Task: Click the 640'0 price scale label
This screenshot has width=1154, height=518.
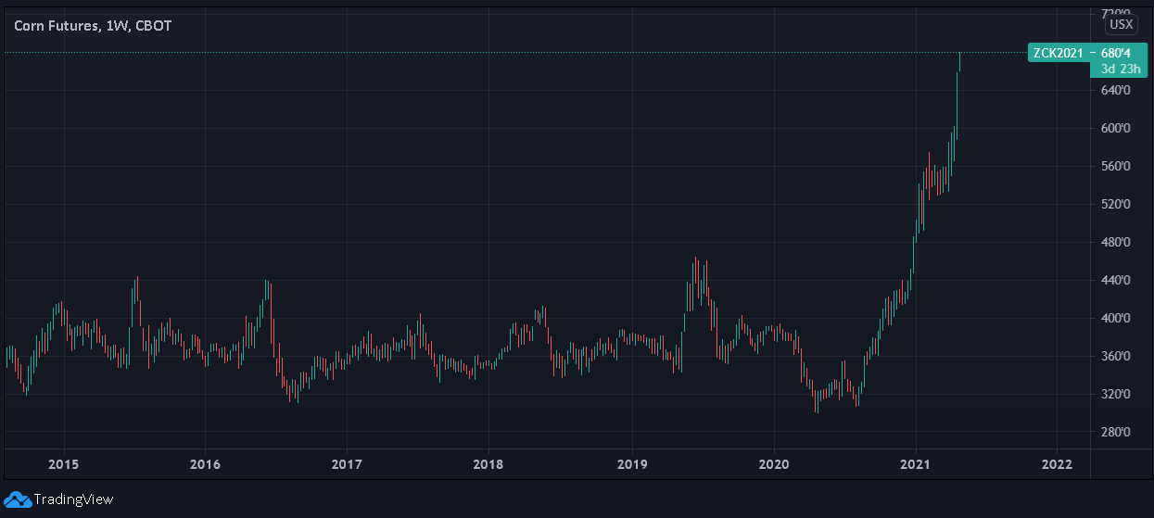Action: coord(1116,91)
